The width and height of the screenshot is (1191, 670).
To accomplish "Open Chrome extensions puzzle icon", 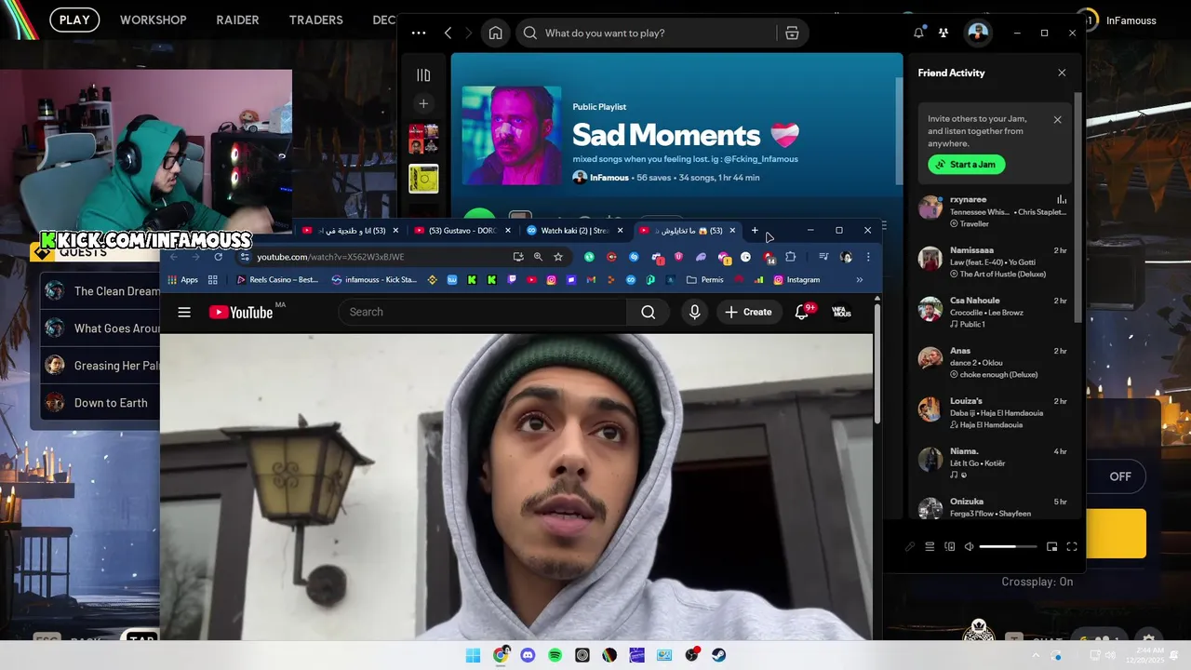I will click(791, 257).
